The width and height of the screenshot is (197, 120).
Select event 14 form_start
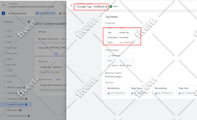[10, 53]
